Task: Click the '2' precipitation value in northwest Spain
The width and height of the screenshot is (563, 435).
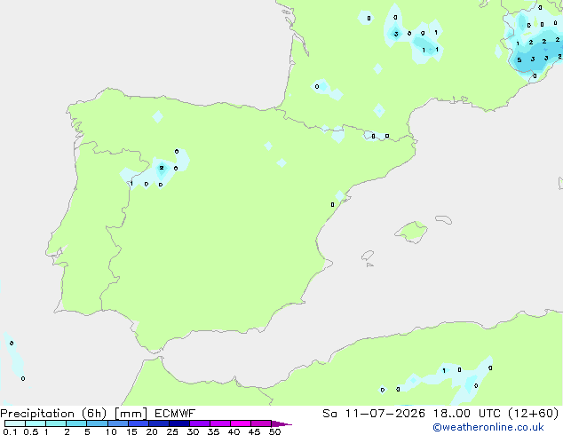Action: point(162,168)
